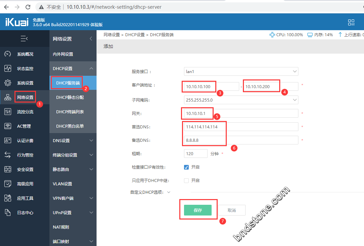
Task: Reload the page with the refresh icon
Action: click(28, 7)
